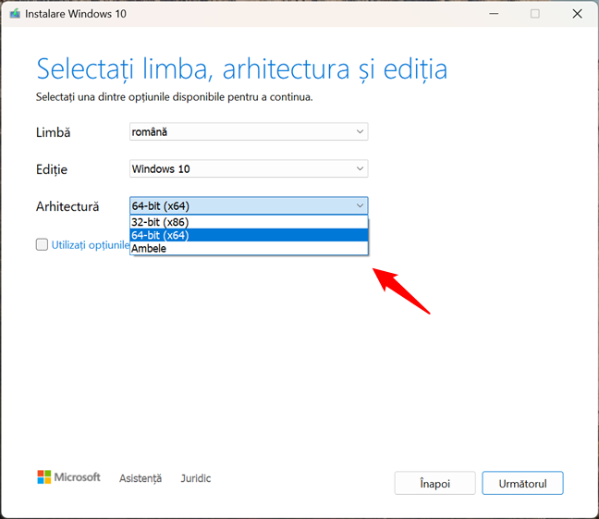599x519 pixels.
Task: Open the Limbă language dropdown
Action: click(249, 132)
